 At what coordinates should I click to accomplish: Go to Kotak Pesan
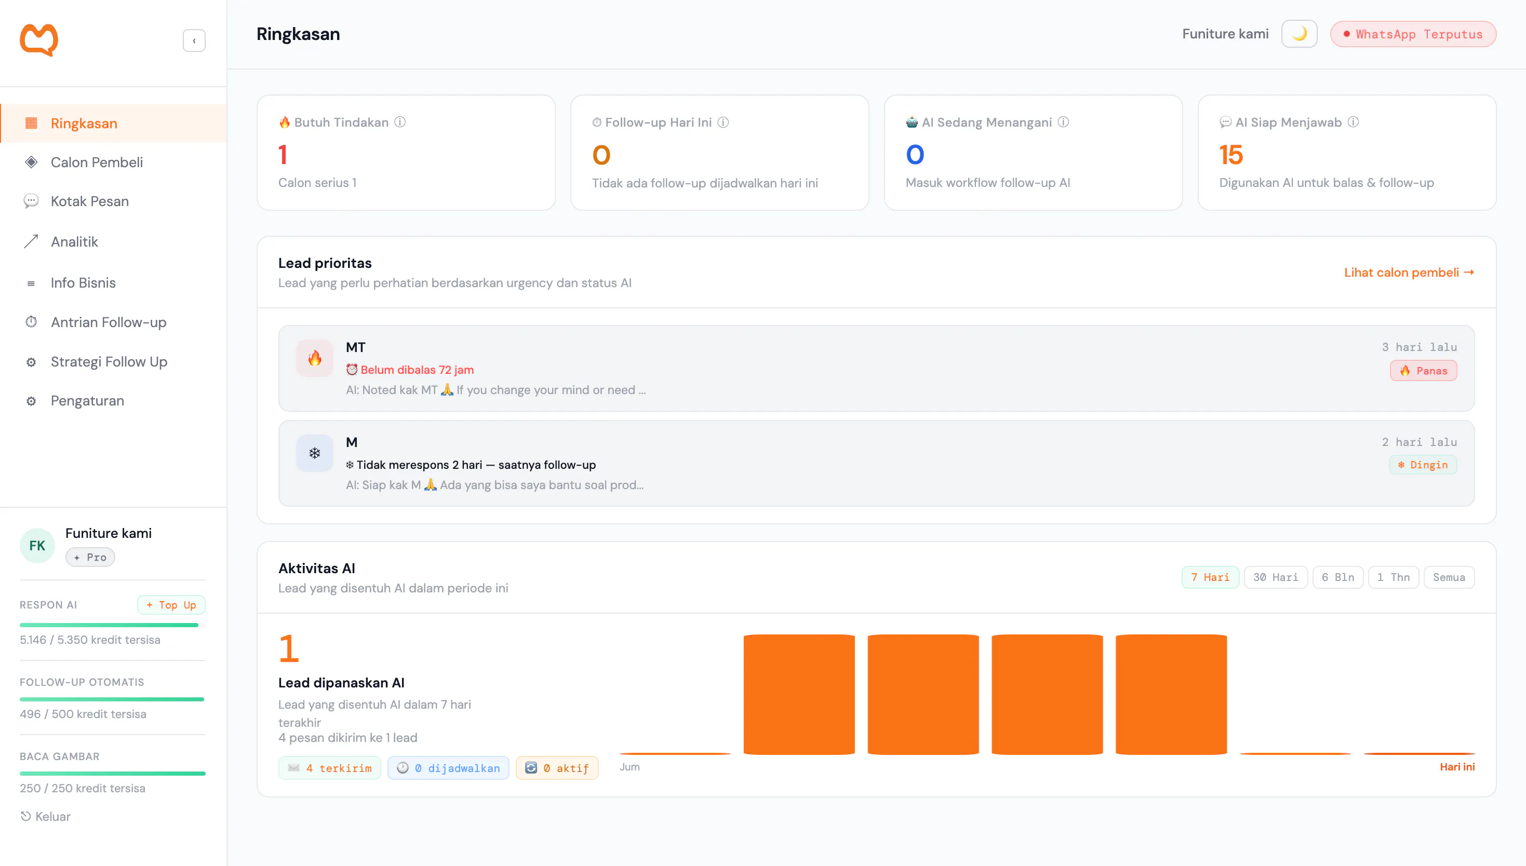(113, 201)
